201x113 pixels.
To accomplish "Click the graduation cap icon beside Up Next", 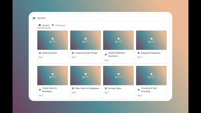I will (x=34, y=18).
